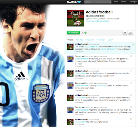Image resolution: width=138 pixels, height=127 pixels.
Task: Click the '3 minutes ago' timestamp
Action: pos(79,66)
